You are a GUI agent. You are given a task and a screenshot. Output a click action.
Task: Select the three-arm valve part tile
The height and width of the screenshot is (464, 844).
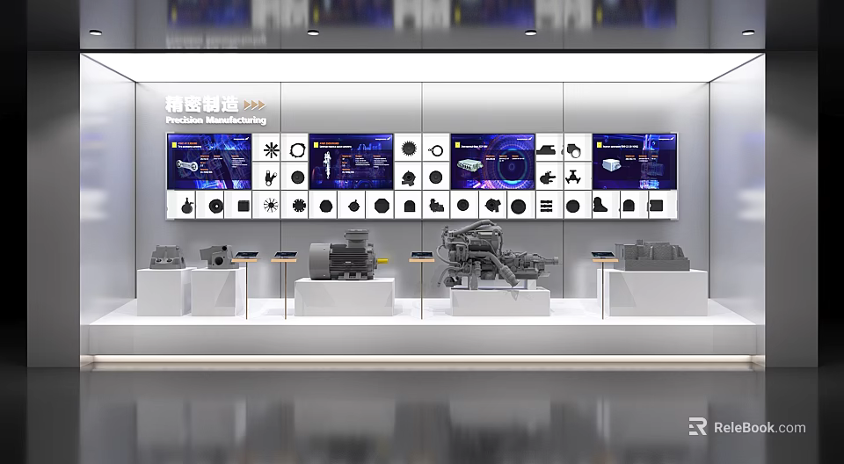(x=578, y=176)
